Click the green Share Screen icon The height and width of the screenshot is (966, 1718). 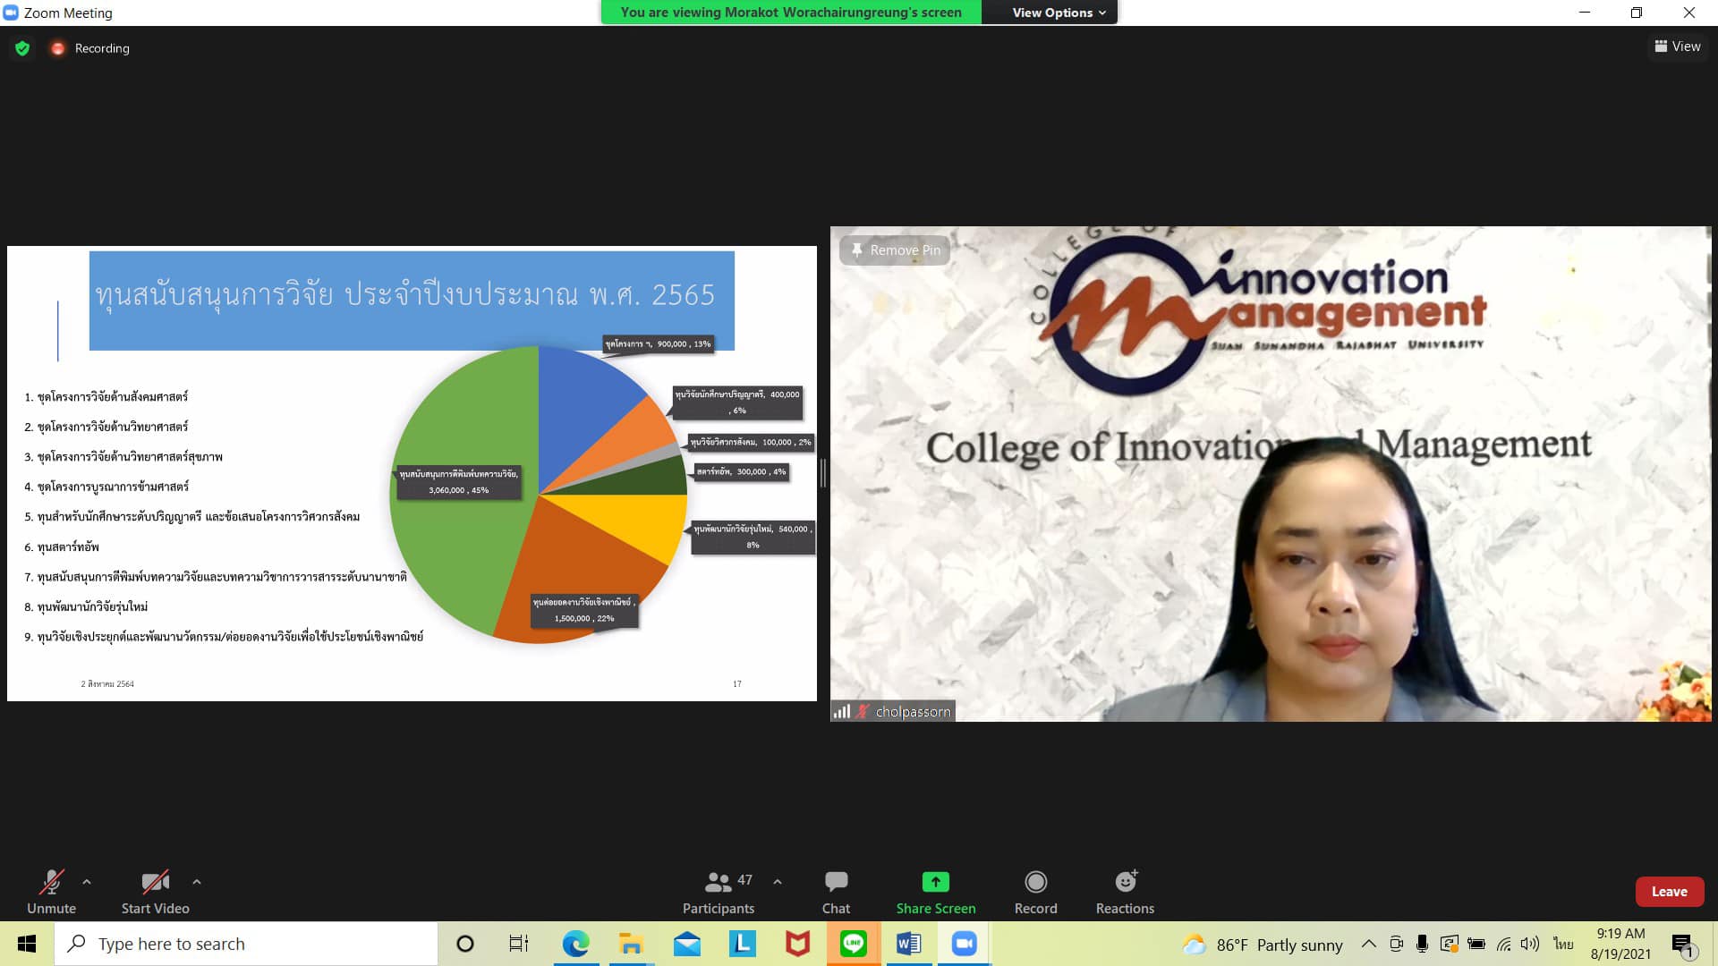935,882
